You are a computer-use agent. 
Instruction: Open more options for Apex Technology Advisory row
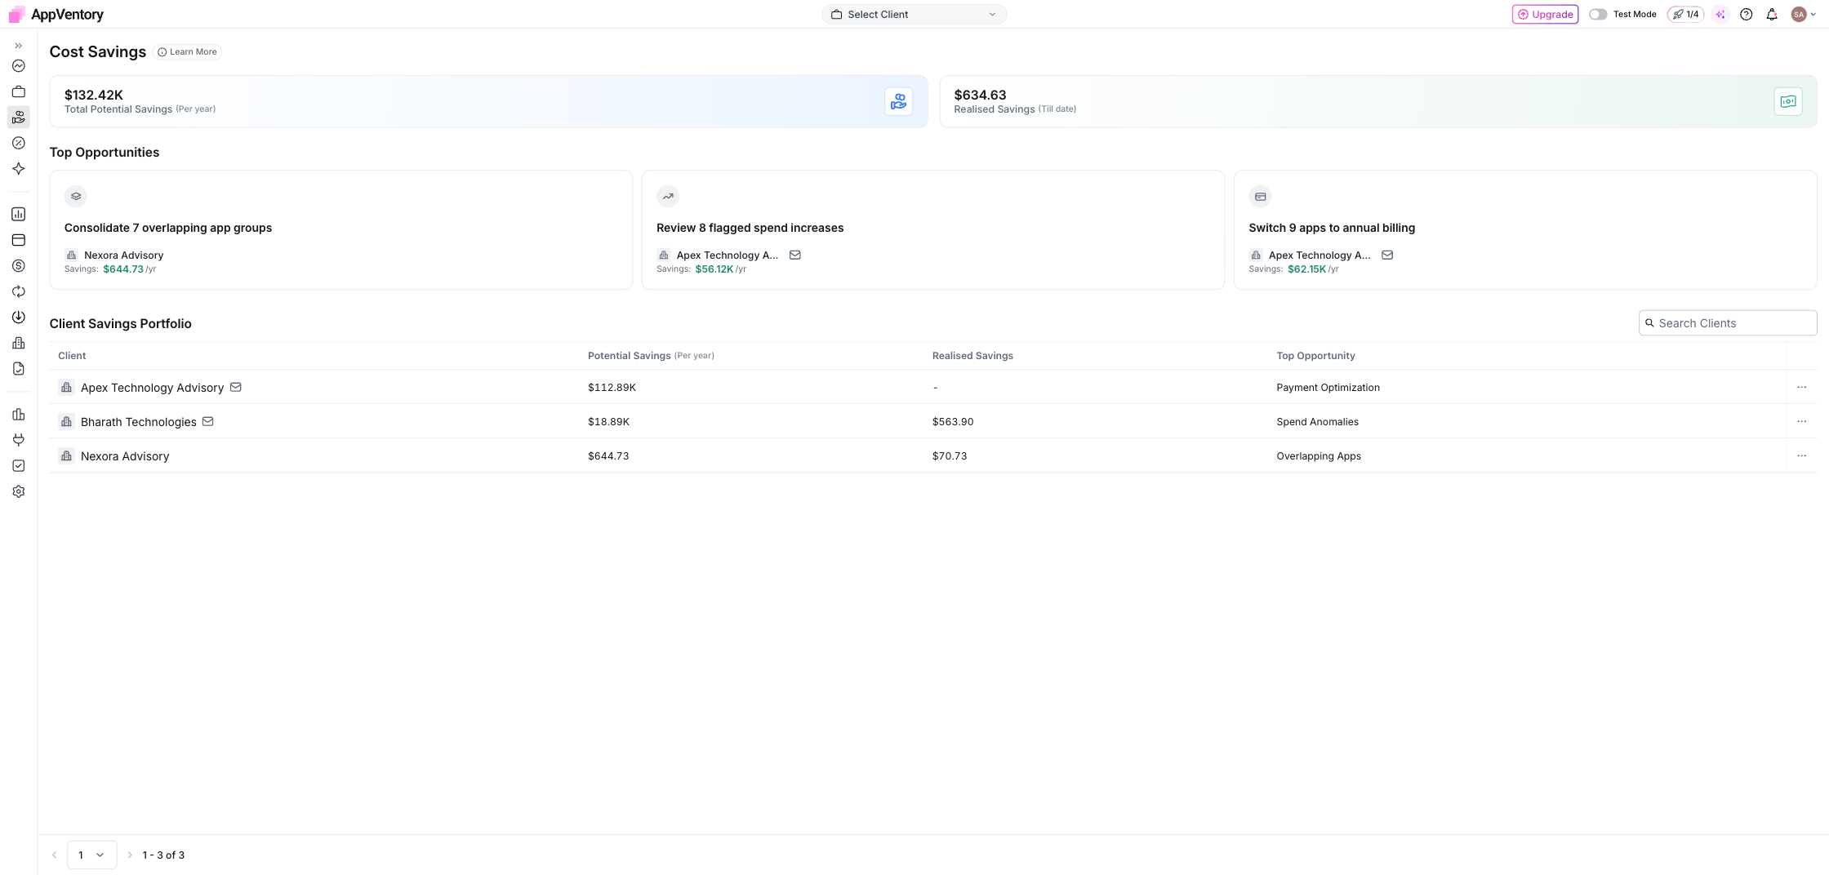coord(1801,387)
